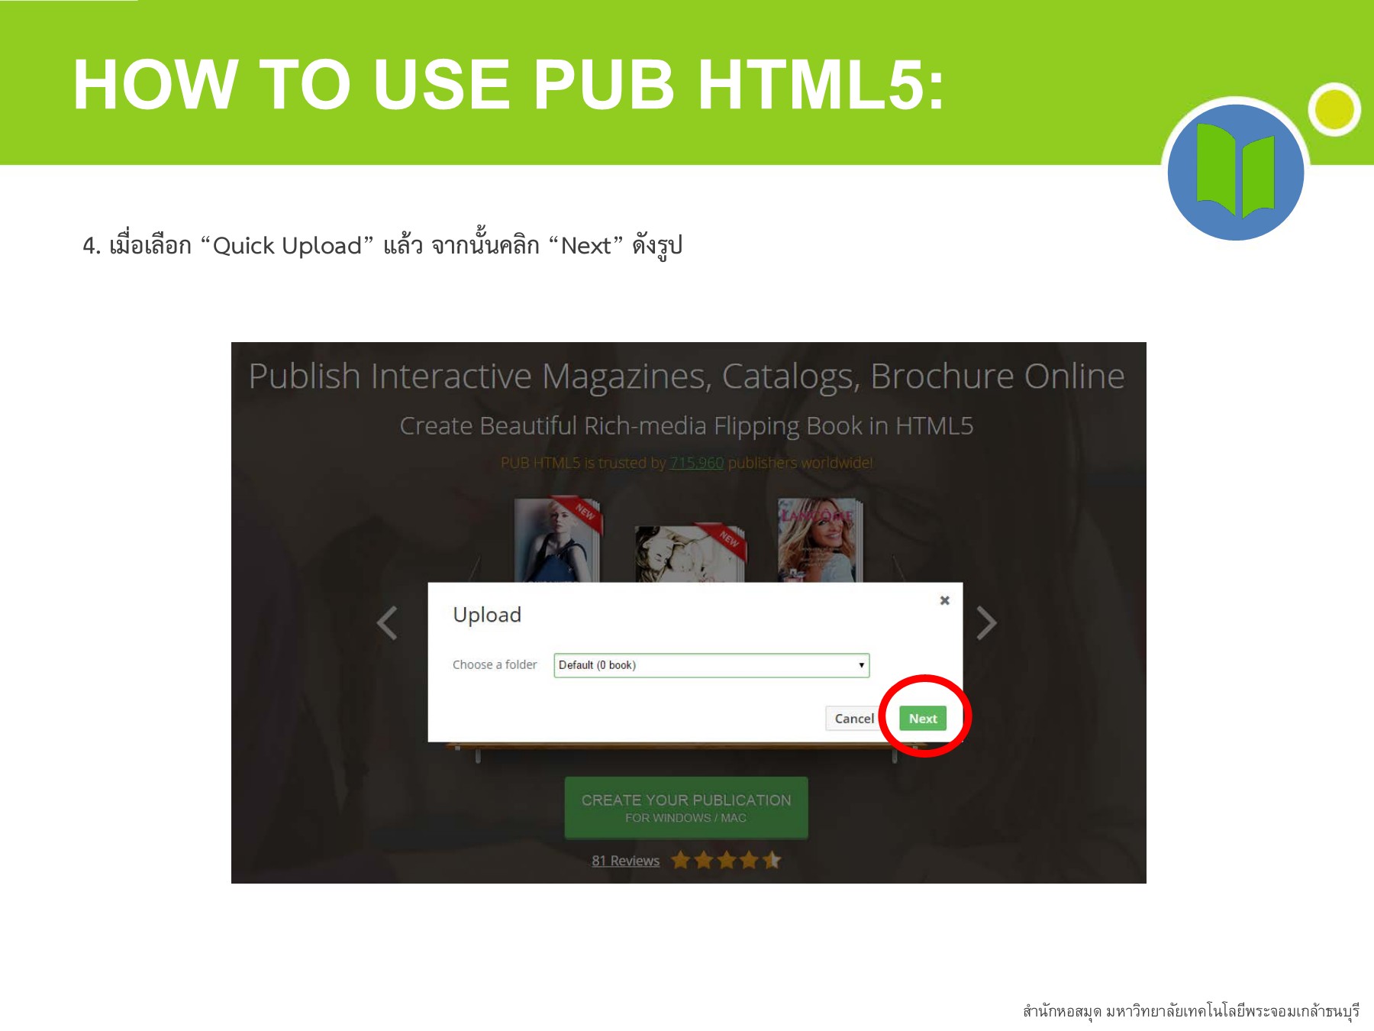Cancel the Upload dialog
The height and width of the screenshot is (1031, 1374).
[854, 718]
